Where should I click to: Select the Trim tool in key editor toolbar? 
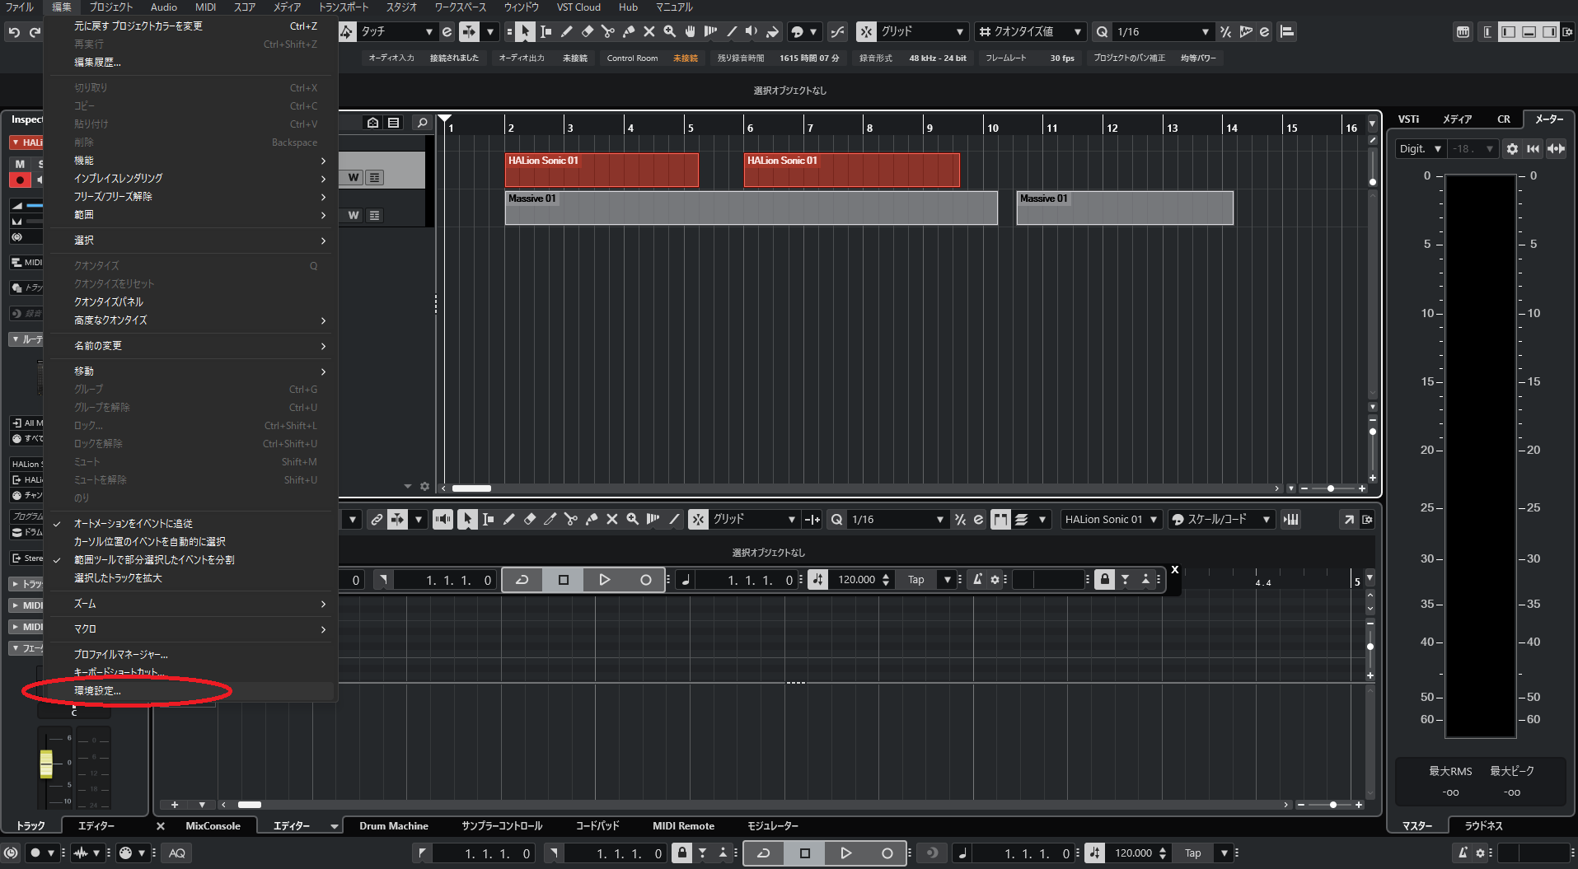550,519
